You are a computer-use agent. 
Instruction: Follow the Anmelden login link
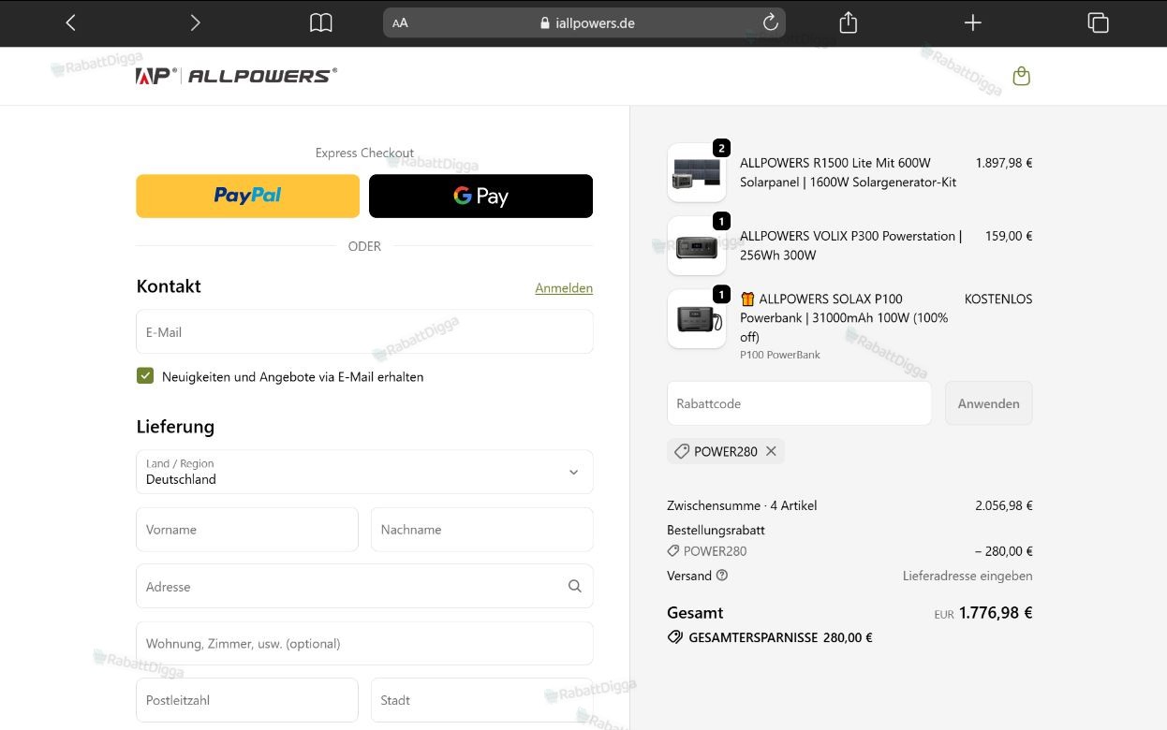pos(564,288)
